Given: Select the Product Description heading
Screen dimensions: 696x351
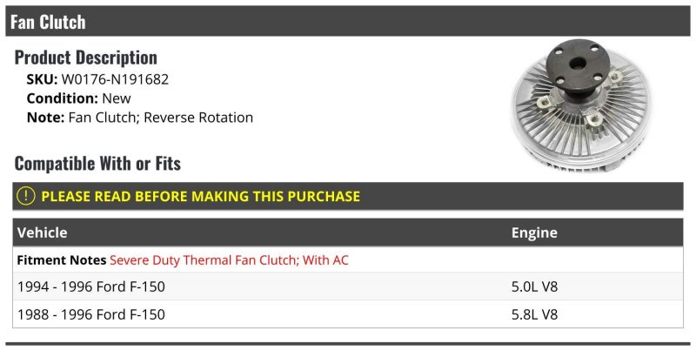Looking at the screenshot, I should [x=86, y=58].
